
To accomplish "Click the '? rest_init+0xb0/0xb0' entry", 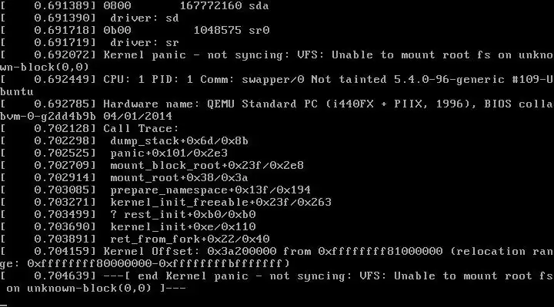I will (x=182, y=215).
